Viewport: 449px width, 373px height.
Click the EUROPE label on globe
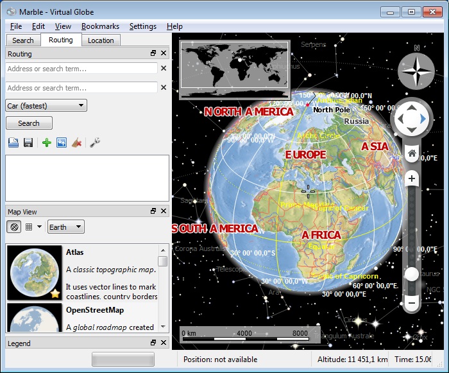click(305, 155)
